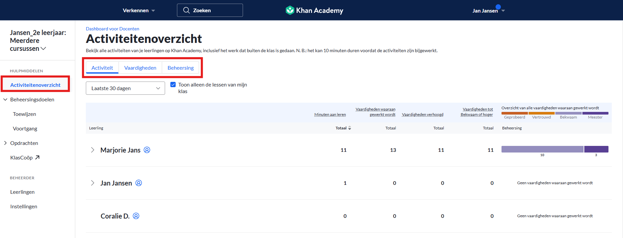Viewport: 623px width, 238px height.
Task: Click Jan Jansen student name in table
Action: coord(116,183)
